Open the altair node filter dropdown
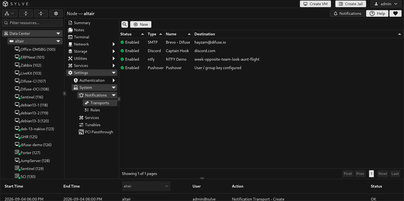Screen dimensions: 404x201 146,186
